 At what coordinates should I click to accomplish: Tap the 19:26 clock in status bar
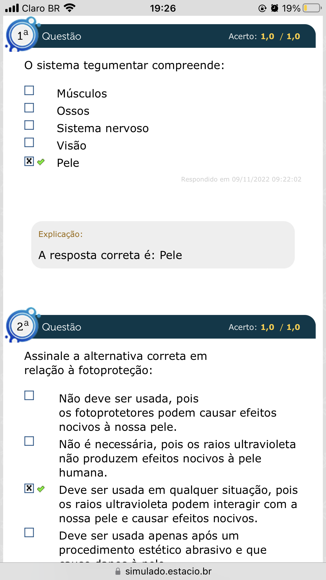coord(163,8)
